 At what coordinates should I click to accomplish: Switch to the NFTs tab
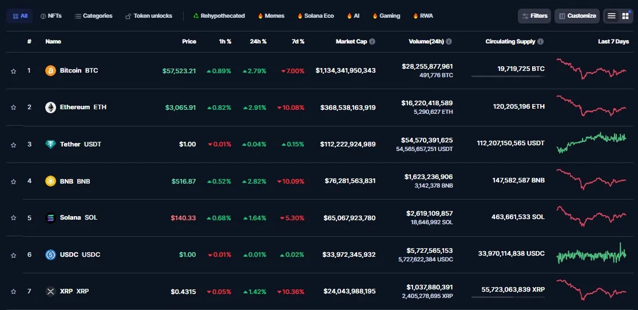(51, 16)
